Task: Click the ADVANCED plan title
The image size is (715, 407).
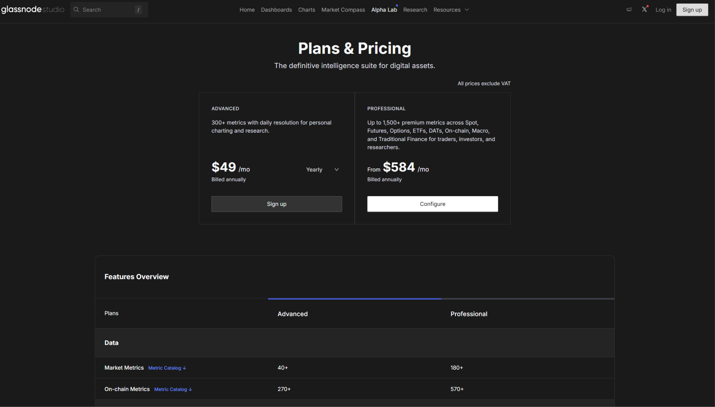Action: pos(225,109)
